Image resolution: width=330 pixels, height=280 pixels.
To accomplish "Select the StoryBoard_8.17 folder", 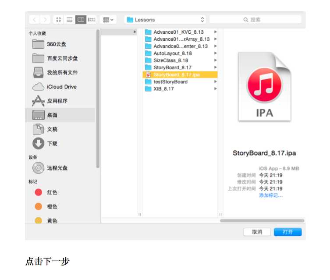I will [180, 67].
